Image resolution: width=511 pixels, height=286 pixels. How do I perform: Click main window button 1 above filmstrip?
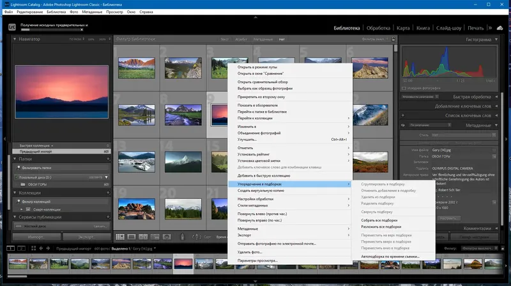pyautogui.click(x=11, y=248)
